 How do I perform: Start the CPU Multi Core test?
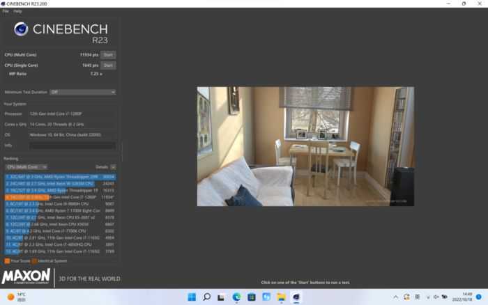[108, 54]
